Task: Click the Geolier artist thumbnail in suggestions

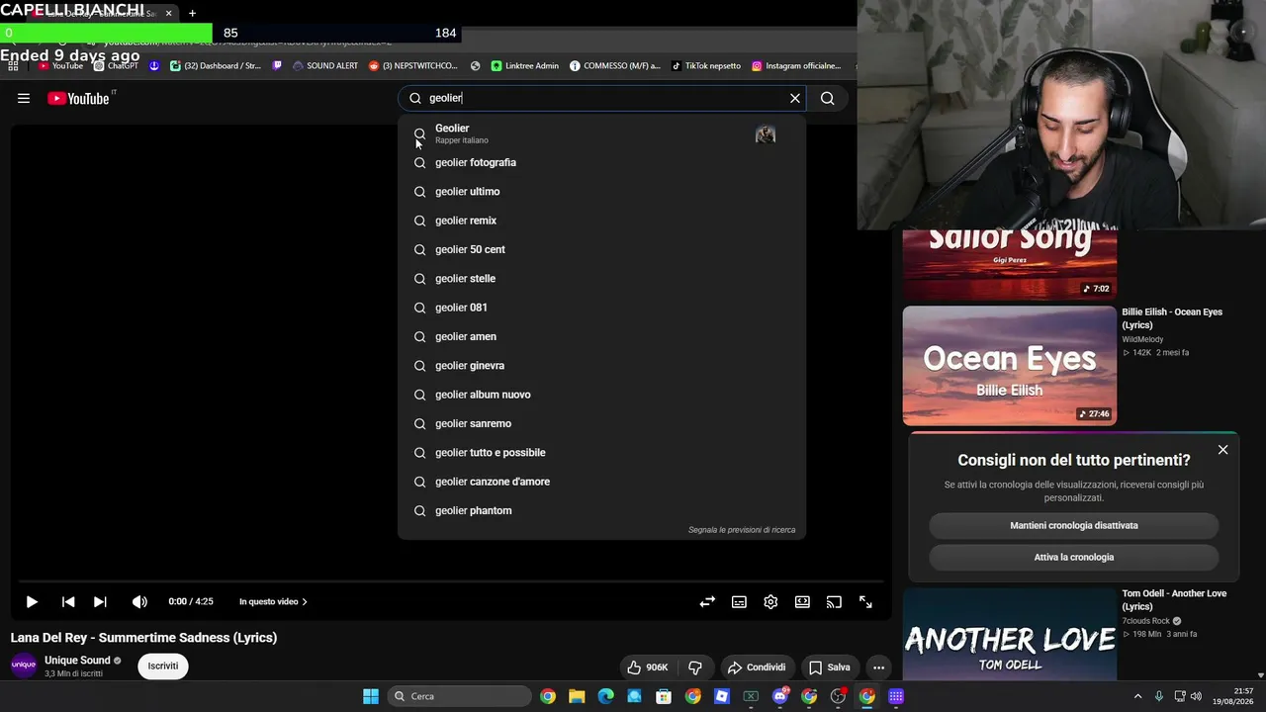Action: click(x=766, y=133)
